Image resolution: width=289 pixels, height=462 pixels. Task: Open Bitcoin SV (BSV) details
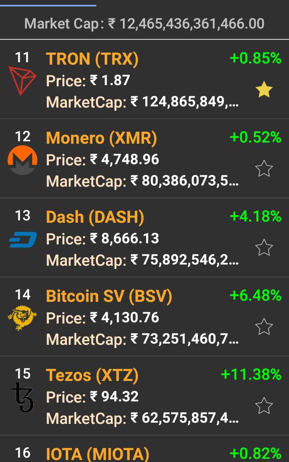(x=109, y=296)
